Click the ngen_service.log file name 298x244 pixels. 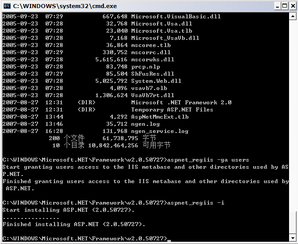160,131
